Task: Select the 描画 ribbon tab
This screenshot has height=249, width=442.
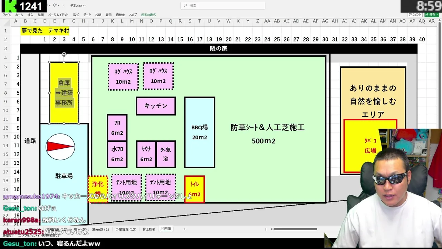Action: (x=41, y=15)
